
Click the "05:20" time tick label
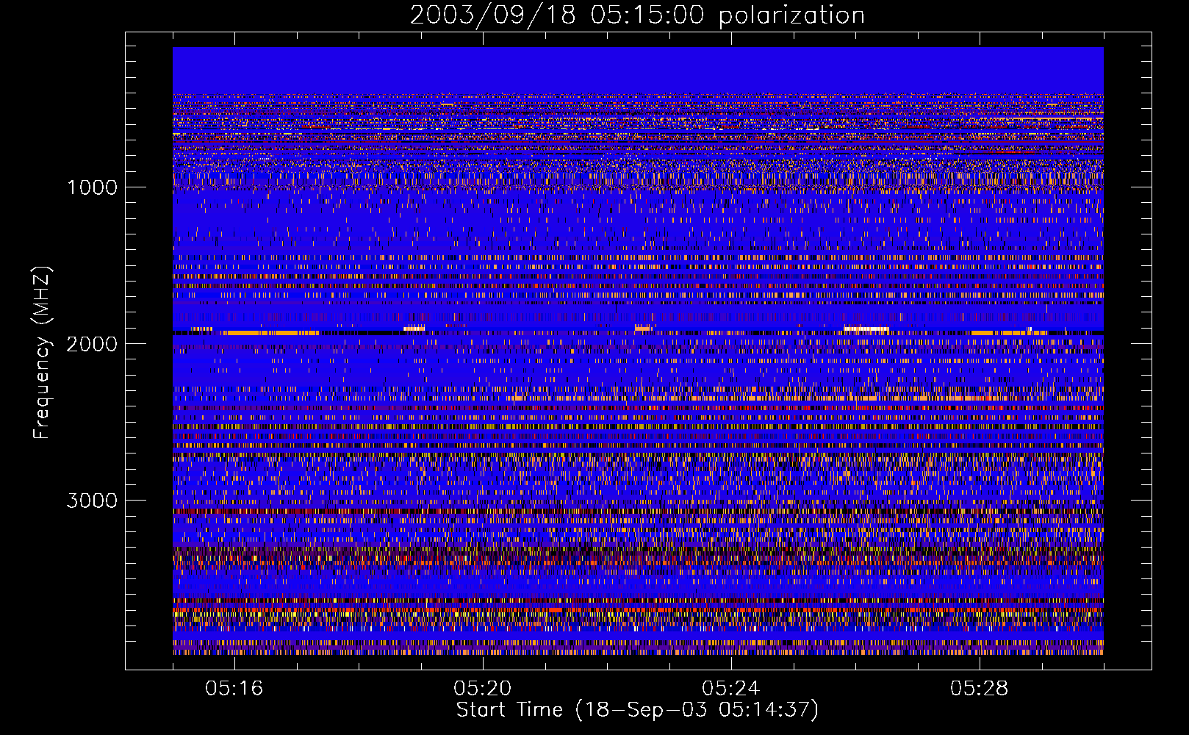[482, 688]
